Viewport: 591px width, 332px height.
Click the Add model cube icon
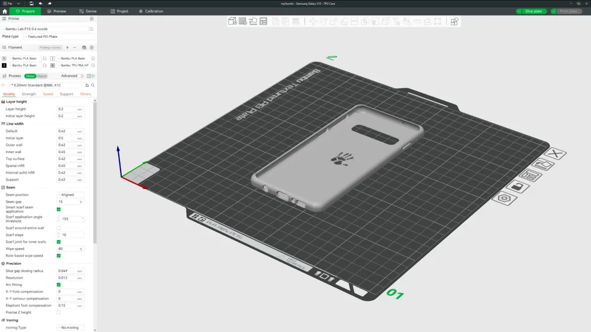click(232, 21)
